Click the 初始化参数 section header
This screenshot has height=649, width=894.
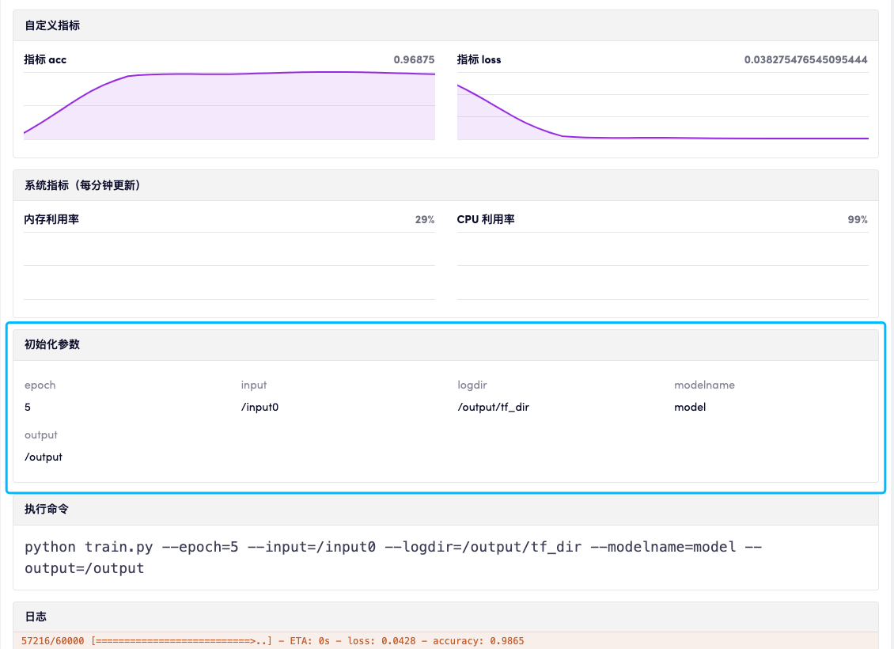click(52, 345)
